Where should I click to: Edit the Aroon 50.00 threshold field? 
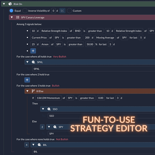[x=90, y=44]
